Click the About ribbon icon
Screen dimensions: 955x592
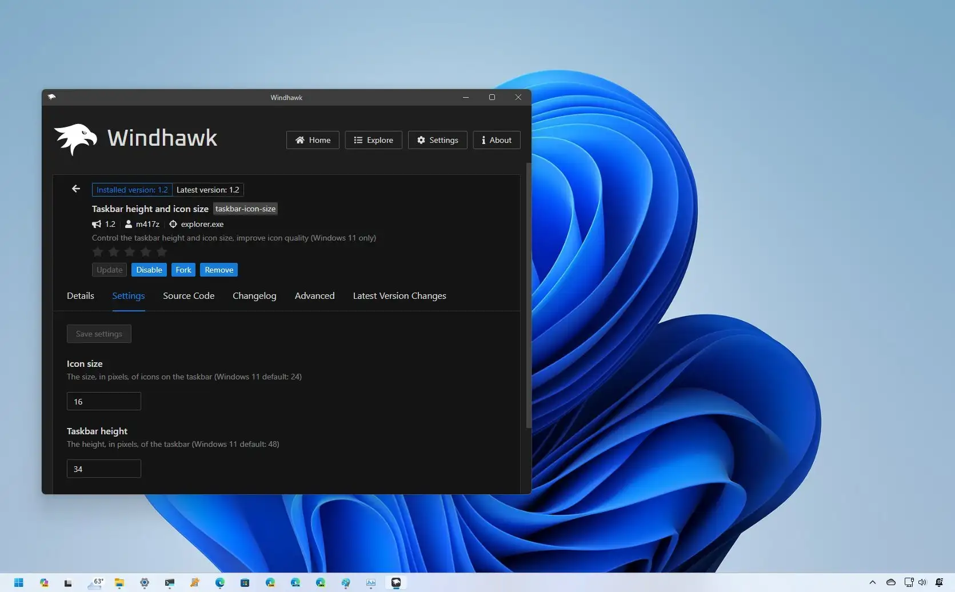[483, 140]
